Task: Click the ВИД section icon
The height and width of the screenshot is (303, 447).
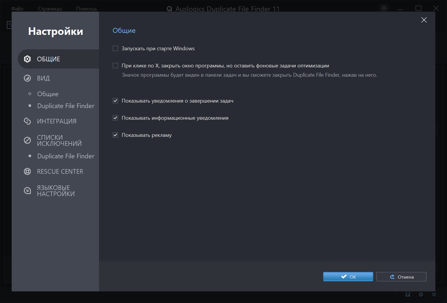Action: tap(27, 78)
